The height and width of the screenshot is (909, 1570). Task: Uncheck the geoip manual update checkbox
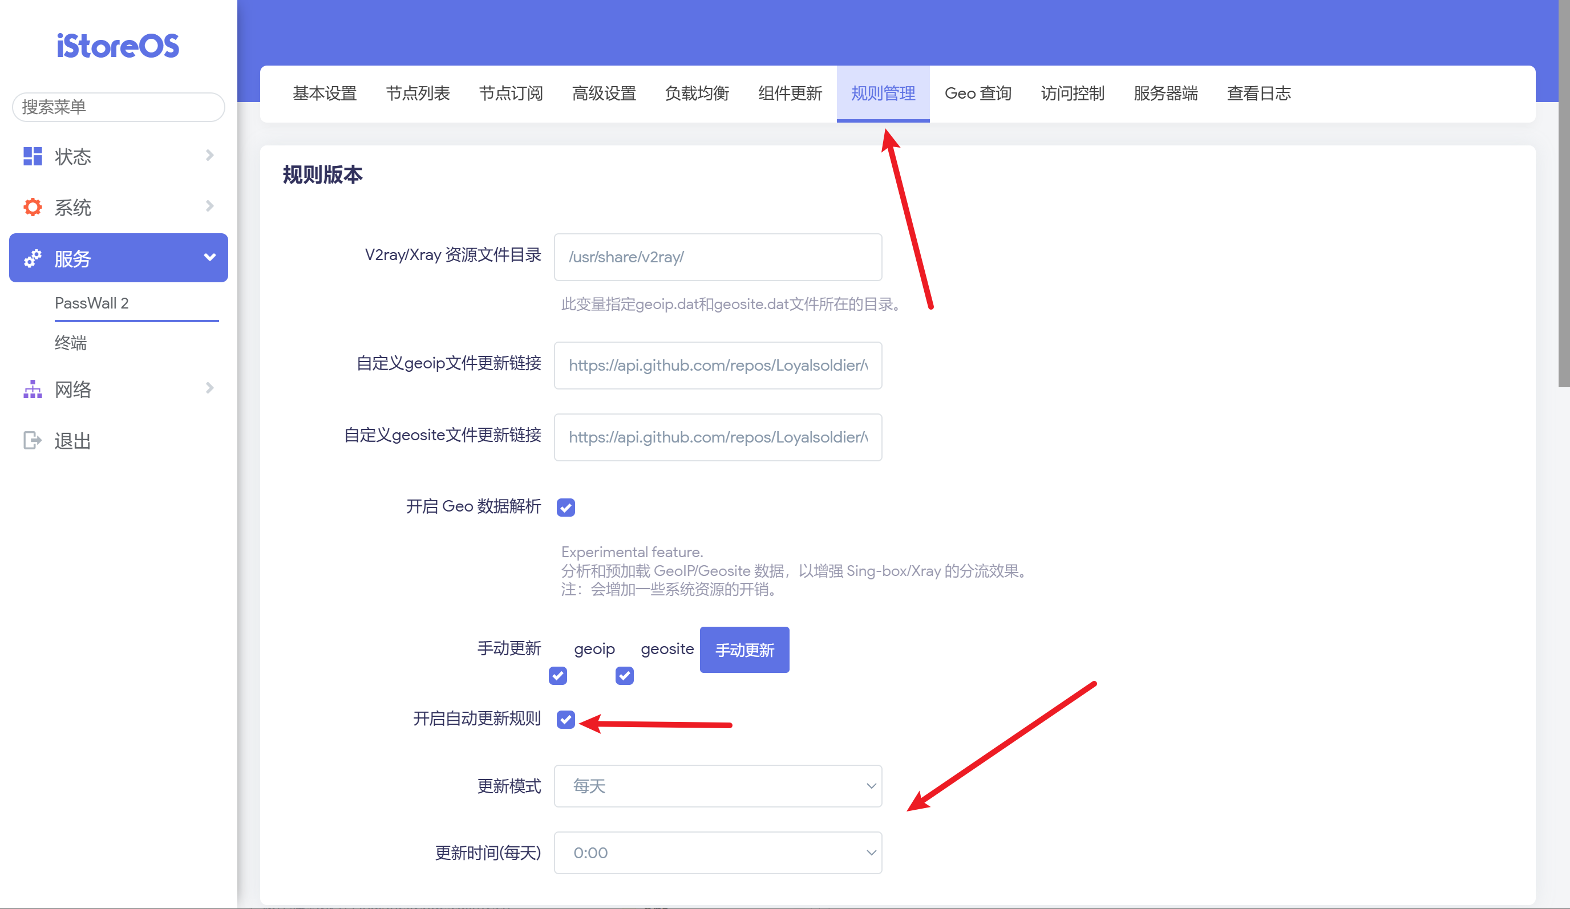click(x=557, y=676)
